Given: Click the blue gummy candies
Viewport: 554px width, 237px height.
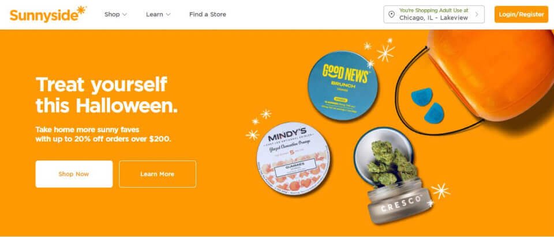Looking at the screenshot, I should tap(428, 105).
